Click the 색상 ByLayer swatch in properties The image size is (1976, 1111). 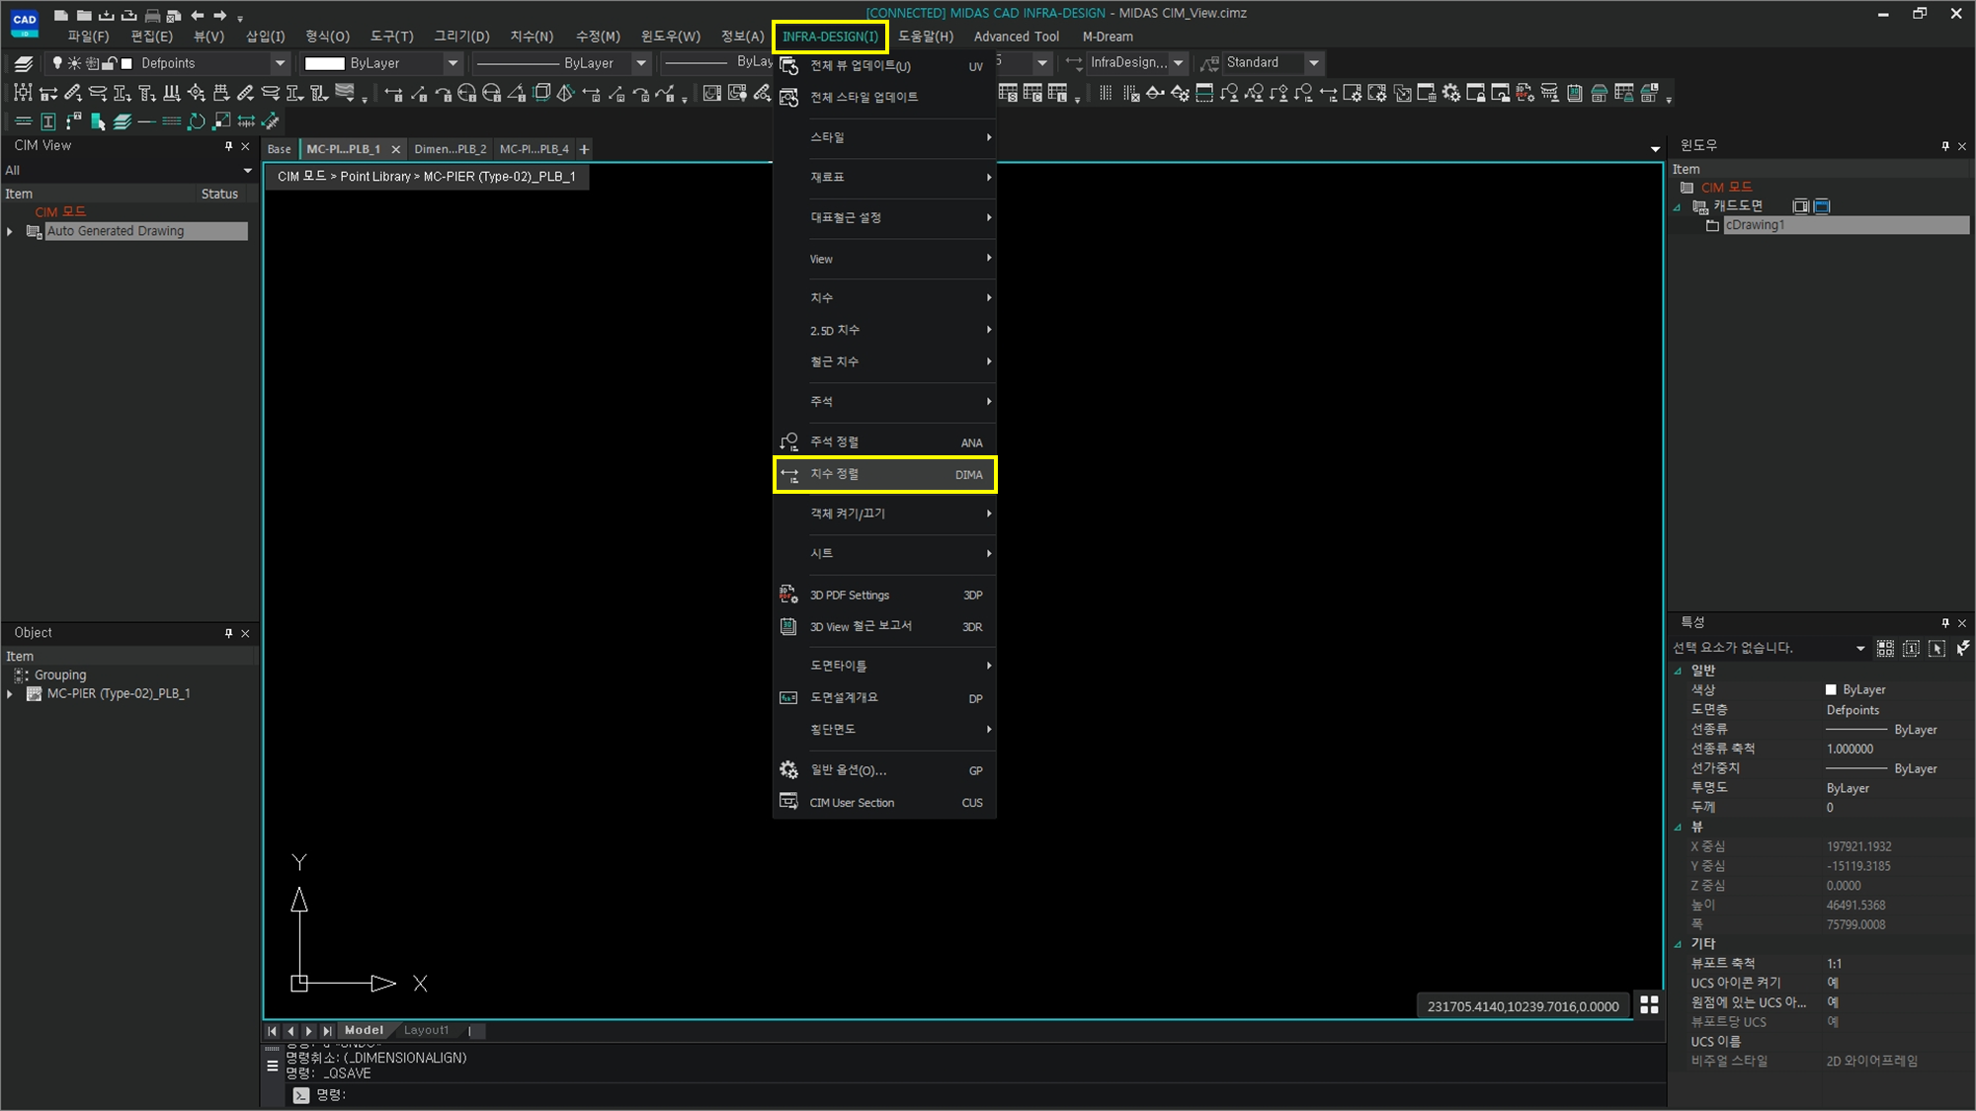[1831, 689]
